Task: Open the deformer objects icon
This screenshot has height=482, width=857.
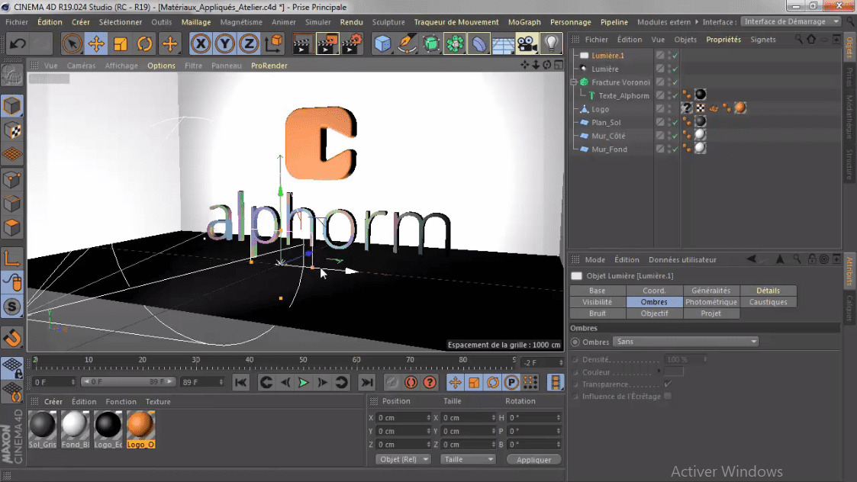Action: 478,43
